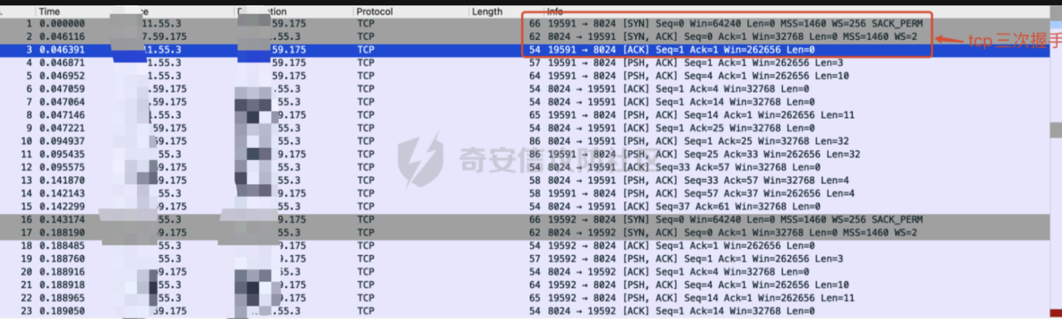
Task: Select packet 15 with Seq=37 Ack=61
Action: 669,206
